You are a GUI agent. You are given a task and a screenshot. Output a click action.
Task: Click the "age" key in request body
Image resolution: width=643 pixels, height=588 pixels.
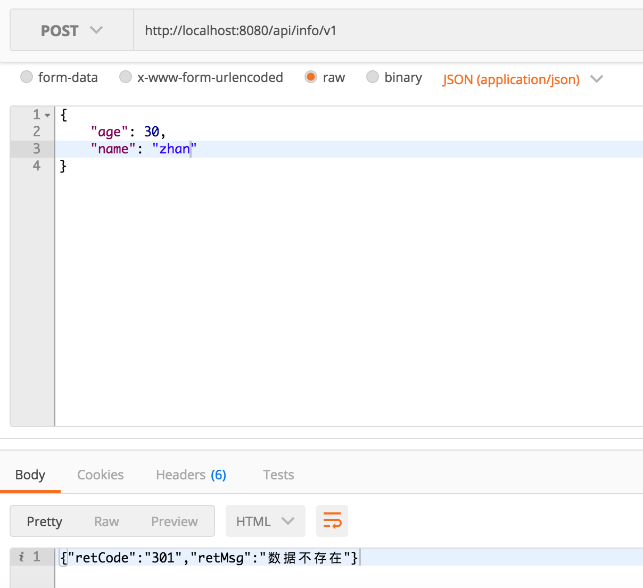click(x=110, y=132)
